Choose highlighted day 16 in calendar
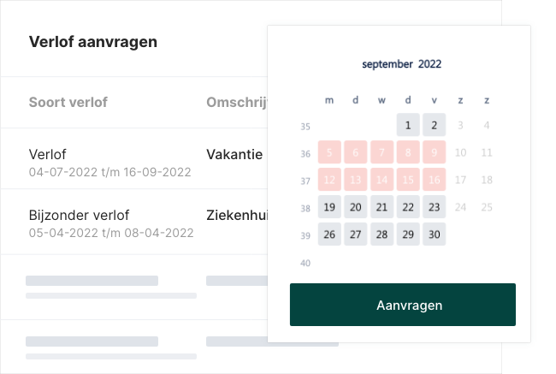The image size is (556, 374). pyautogui.click(x=435, y=180)
